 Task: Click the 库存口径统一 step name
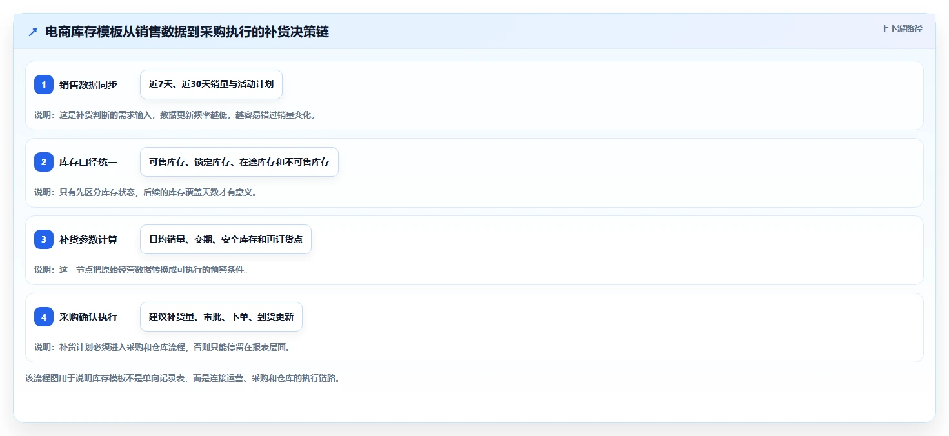tap(88, 162)
